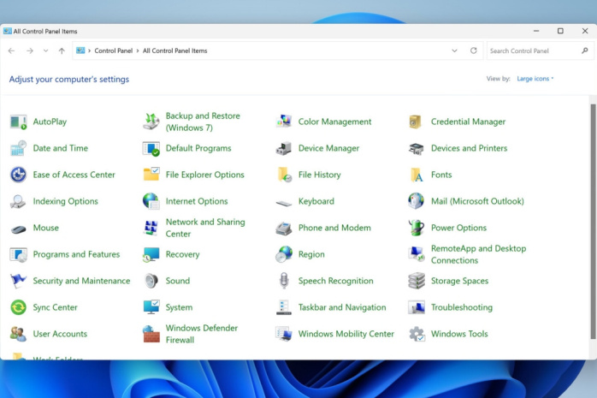Expand chevron before Control Panel breadcrumb
597x398 pixels.
click(x=90, y=50)
